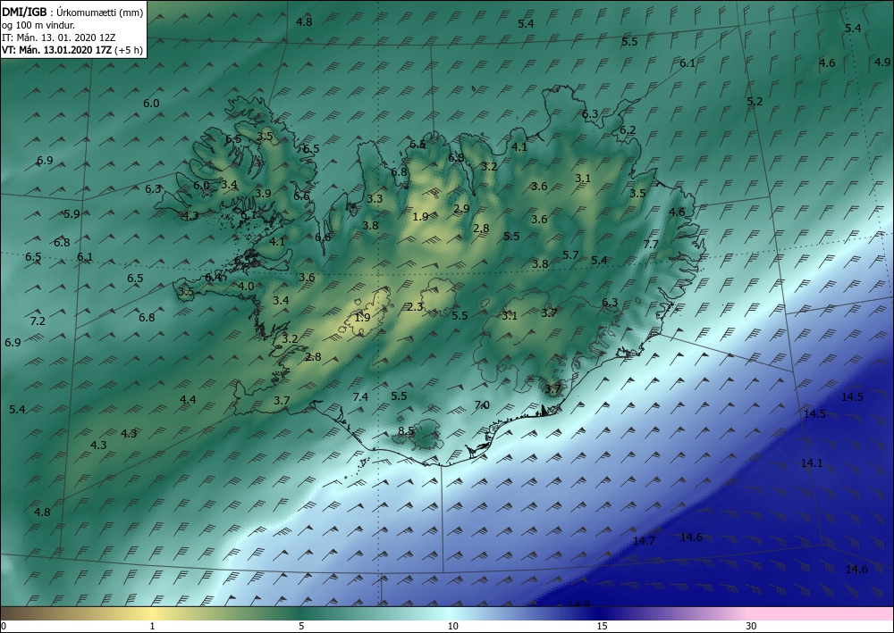The height and width of the screenshot is (633, 894).
Task: Click the 3.3 value in north Iceland
Action: [x=375, y=199]
